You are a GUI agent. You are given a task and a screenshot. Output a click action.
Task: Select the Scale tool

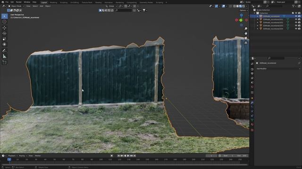pyautogui.click(x=4, y=39)
